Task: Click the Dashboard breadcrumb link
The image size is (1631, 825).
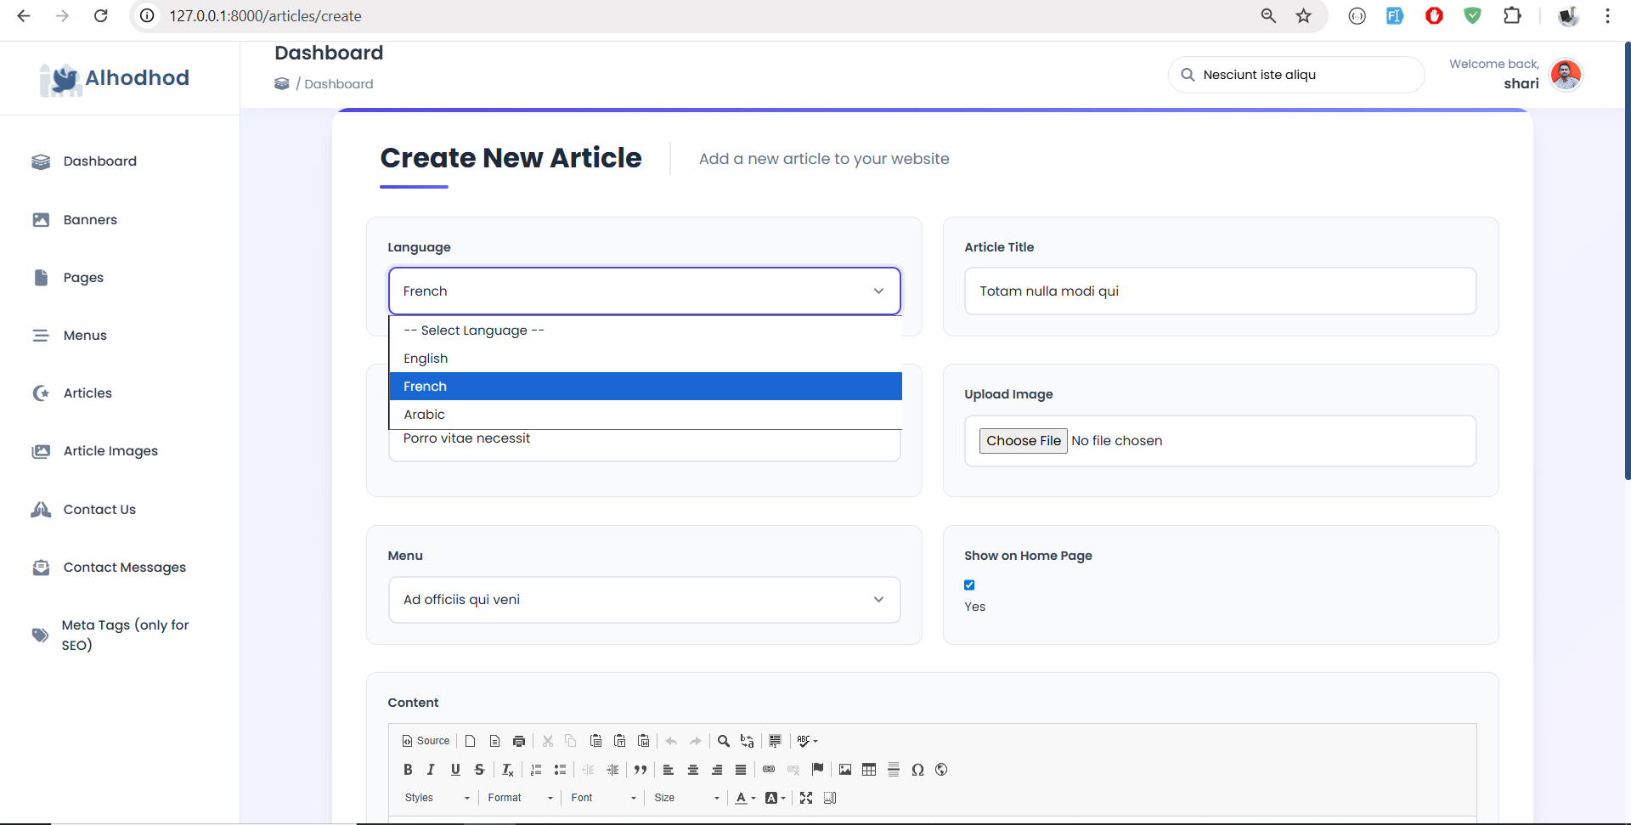Action: pyautogui.click(x=338, y=84)
